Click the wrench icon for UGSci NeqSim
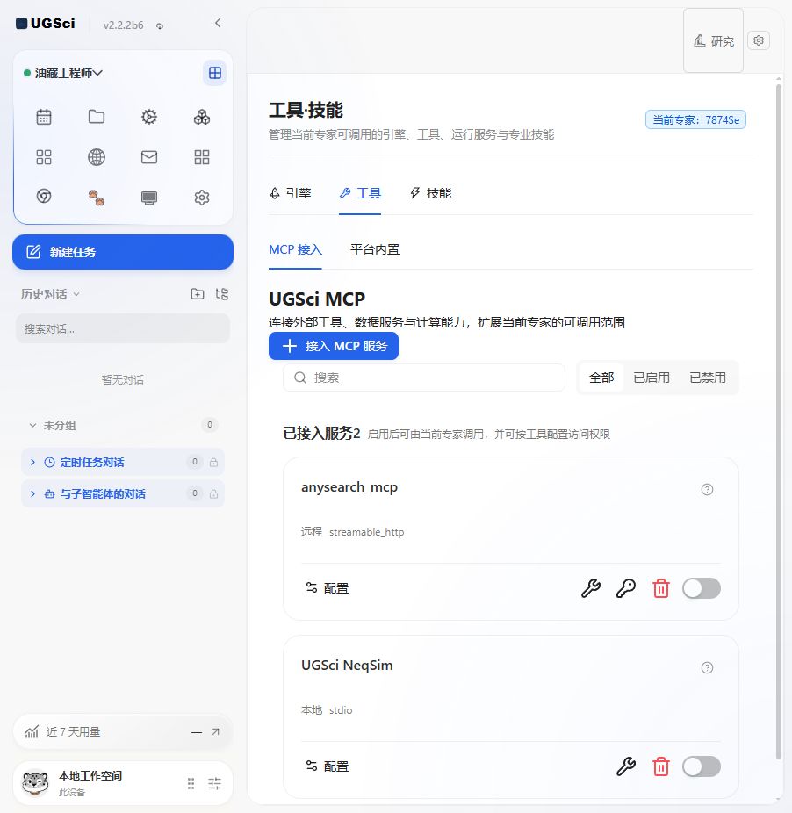Screen dimensions: 792x813 626,766
